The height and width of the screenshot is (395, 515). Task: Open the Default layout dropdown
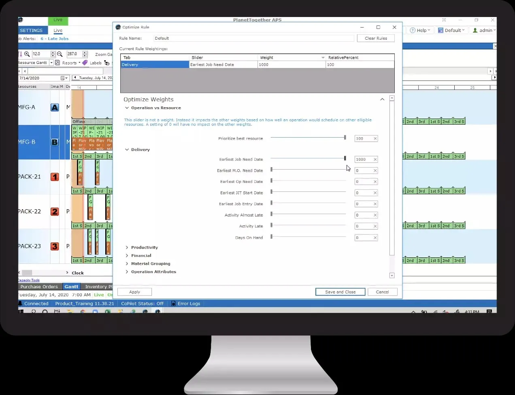click(451, 30)
